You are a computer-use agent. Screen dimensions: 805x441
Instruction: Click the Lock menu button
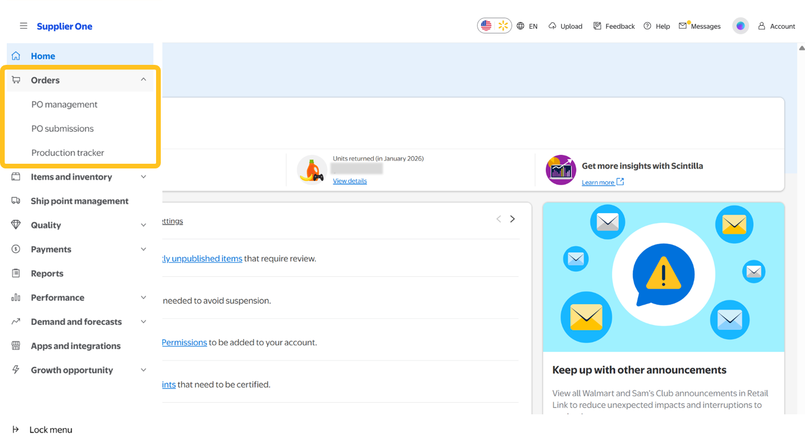42,429
